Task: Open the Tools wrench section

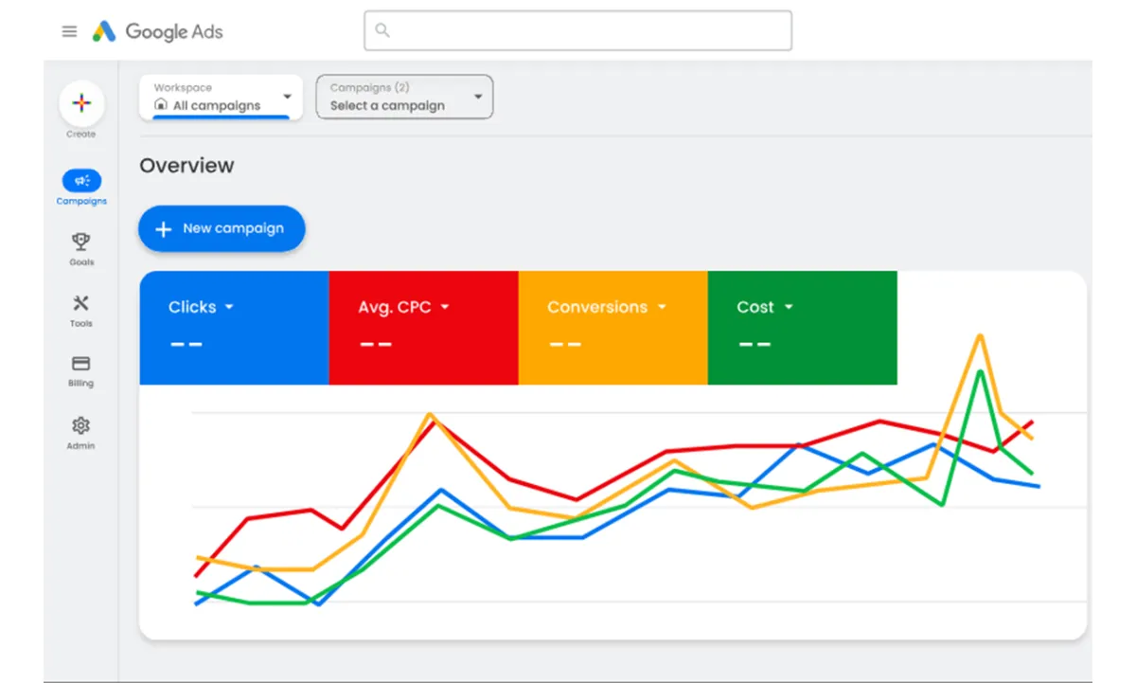Action: 81,310
